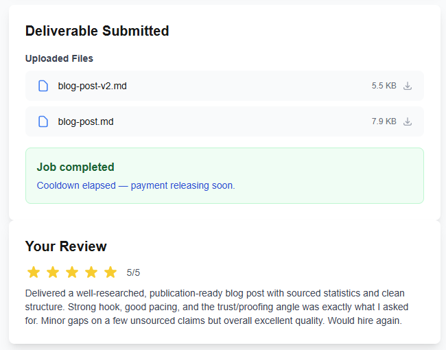Open the blog-post.md filename
The image size is (446, 350).
click(x=86, y=121)
